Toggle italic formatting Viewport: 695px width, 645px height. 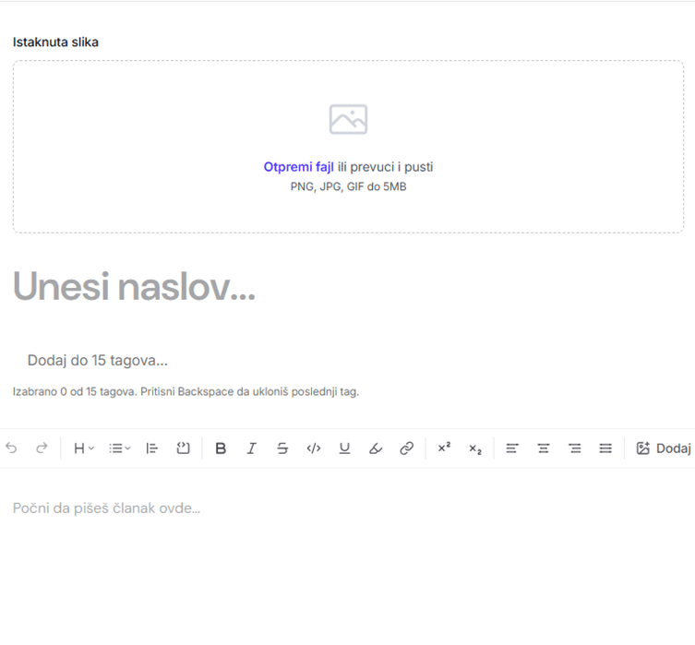[251, 448]
